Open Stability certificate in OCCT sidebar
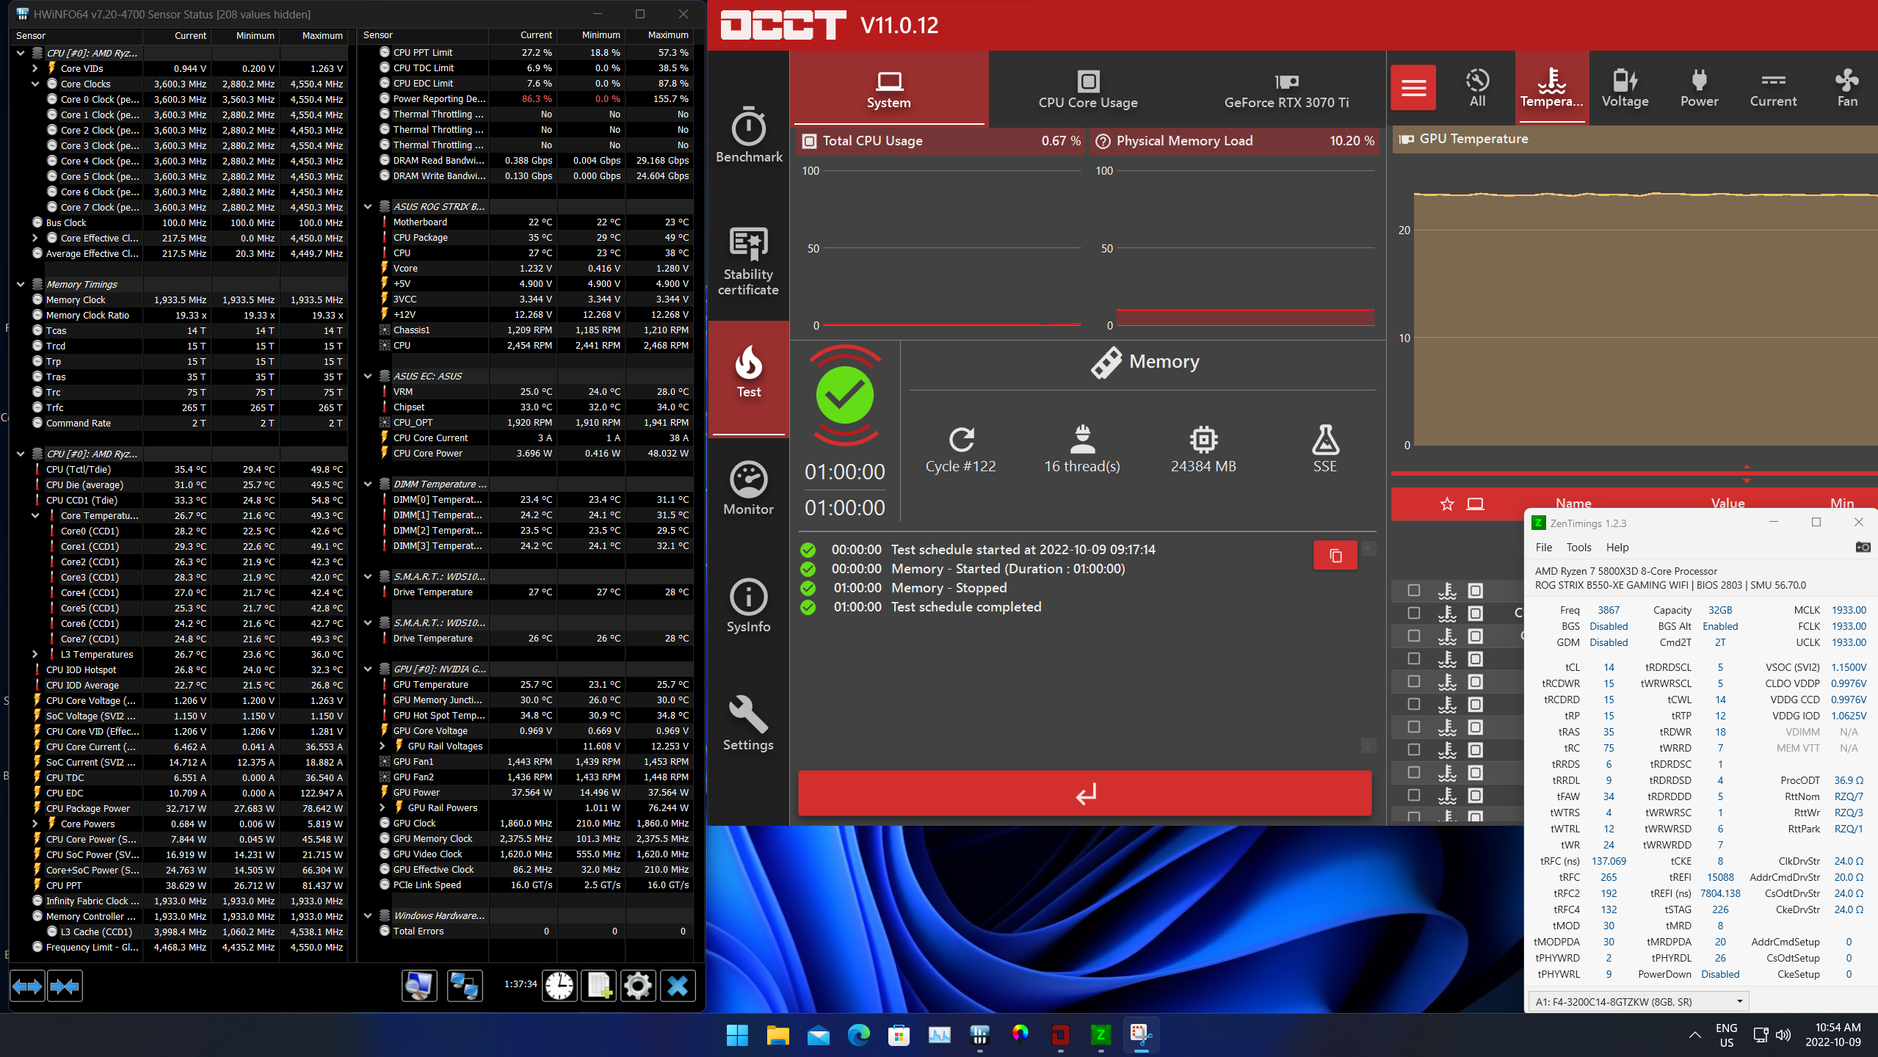Viewport: 1878px width, 1057px height. coord(748,261)
